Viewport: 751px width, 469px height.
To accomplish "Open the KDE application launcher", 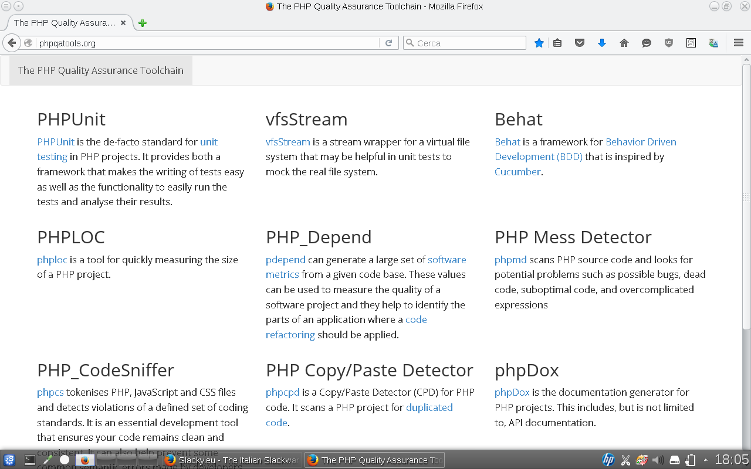I will pos(9,460).
